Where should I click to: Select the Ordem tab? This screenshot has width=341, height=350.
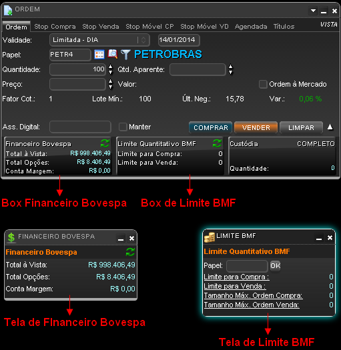[x=16, y=27]
